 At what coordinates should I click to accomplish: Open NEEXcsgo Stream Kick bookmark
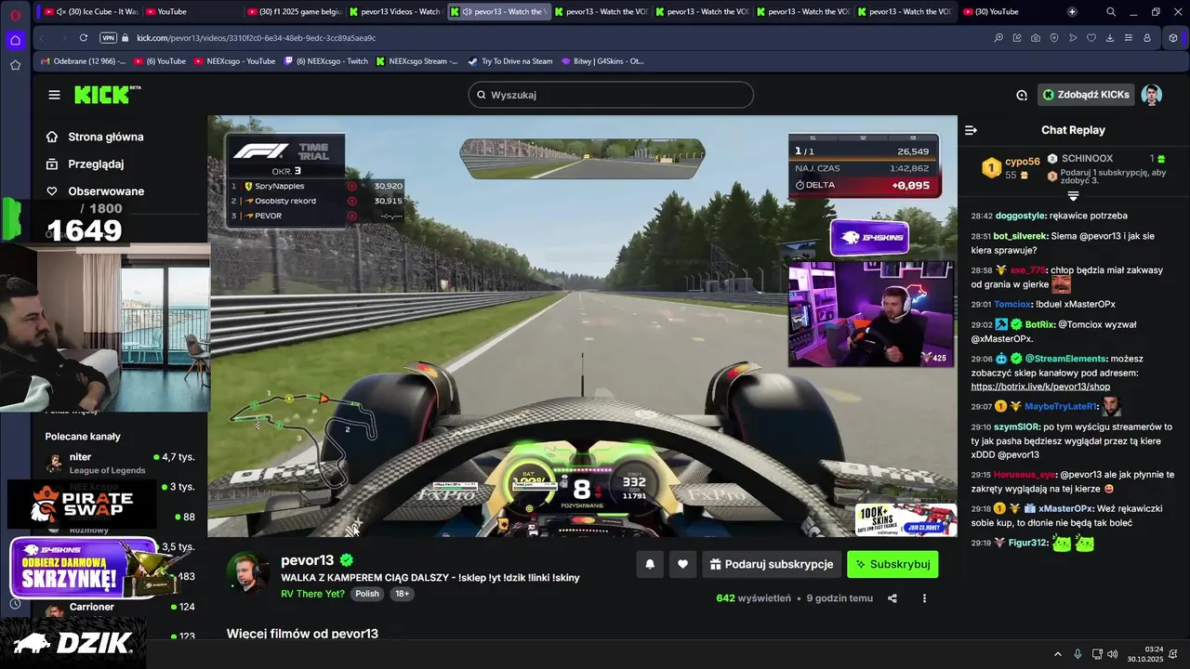pyautogui.click(x=417, y=61)
